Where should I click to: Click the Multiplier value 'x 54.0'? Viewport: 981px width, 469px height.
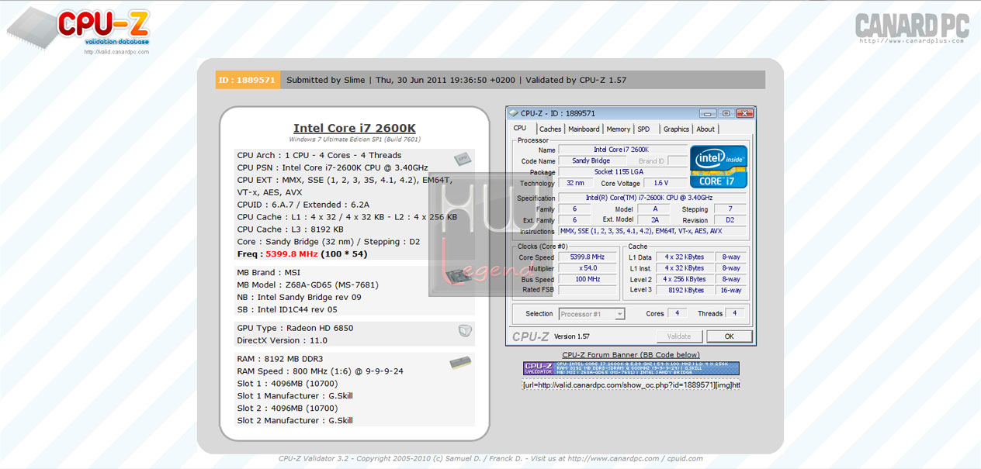588,268
